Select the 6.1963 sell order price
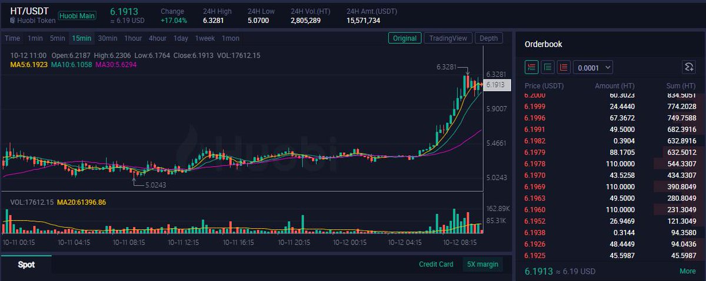The height and width of the screenshot is (281, 706). point(534,198)
